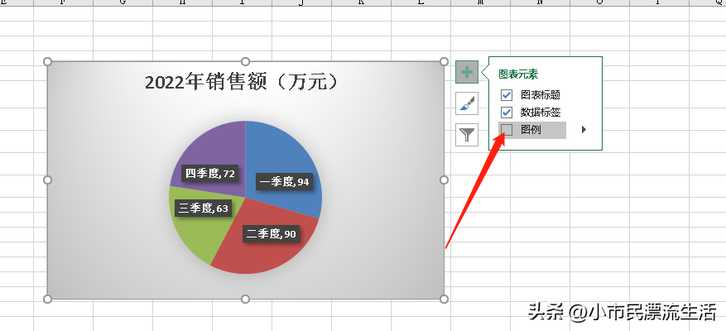Enable the 图例 checkbox

507,130
